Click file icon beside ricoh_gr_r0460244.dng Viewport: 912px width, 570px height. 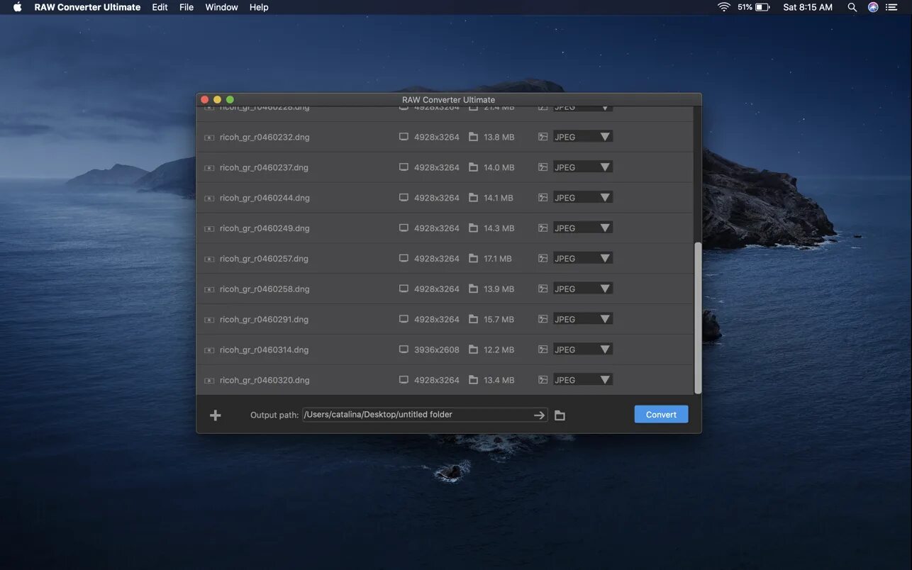click(x=209, y=199)
